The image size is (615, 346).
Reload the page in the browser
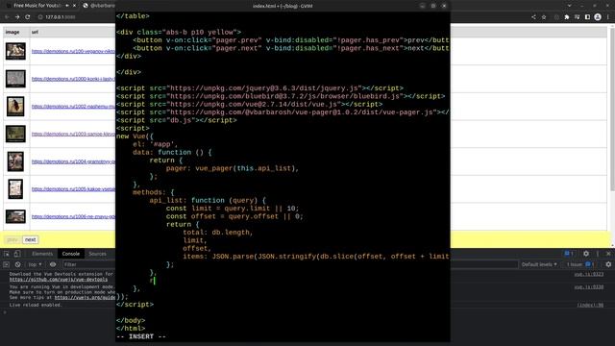click(28, 17)
